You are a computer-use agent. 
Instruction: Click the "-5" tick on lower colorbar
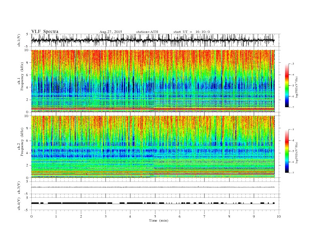[293, 151]
